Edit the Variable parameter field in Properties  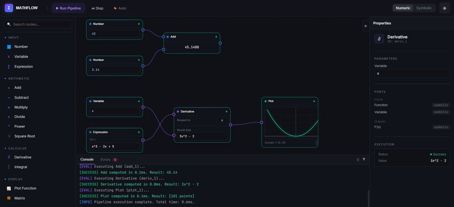(x=412, y=73)
